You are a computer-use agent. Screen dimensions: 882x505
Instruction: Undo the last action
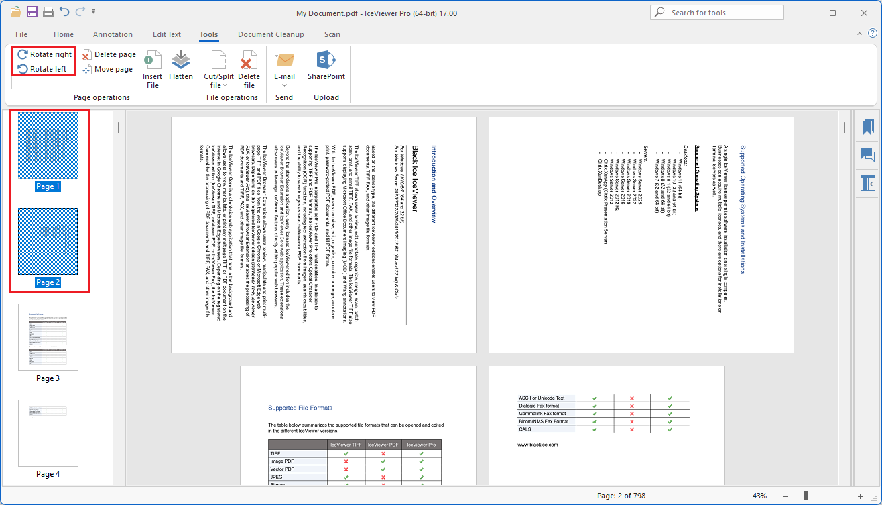64,12
